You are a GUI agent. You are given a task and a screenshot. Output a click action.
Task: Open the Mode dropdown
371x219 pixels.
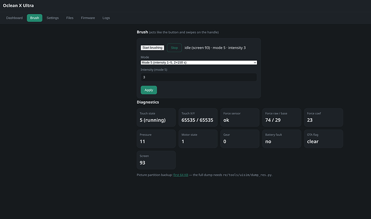pos(199,62)
